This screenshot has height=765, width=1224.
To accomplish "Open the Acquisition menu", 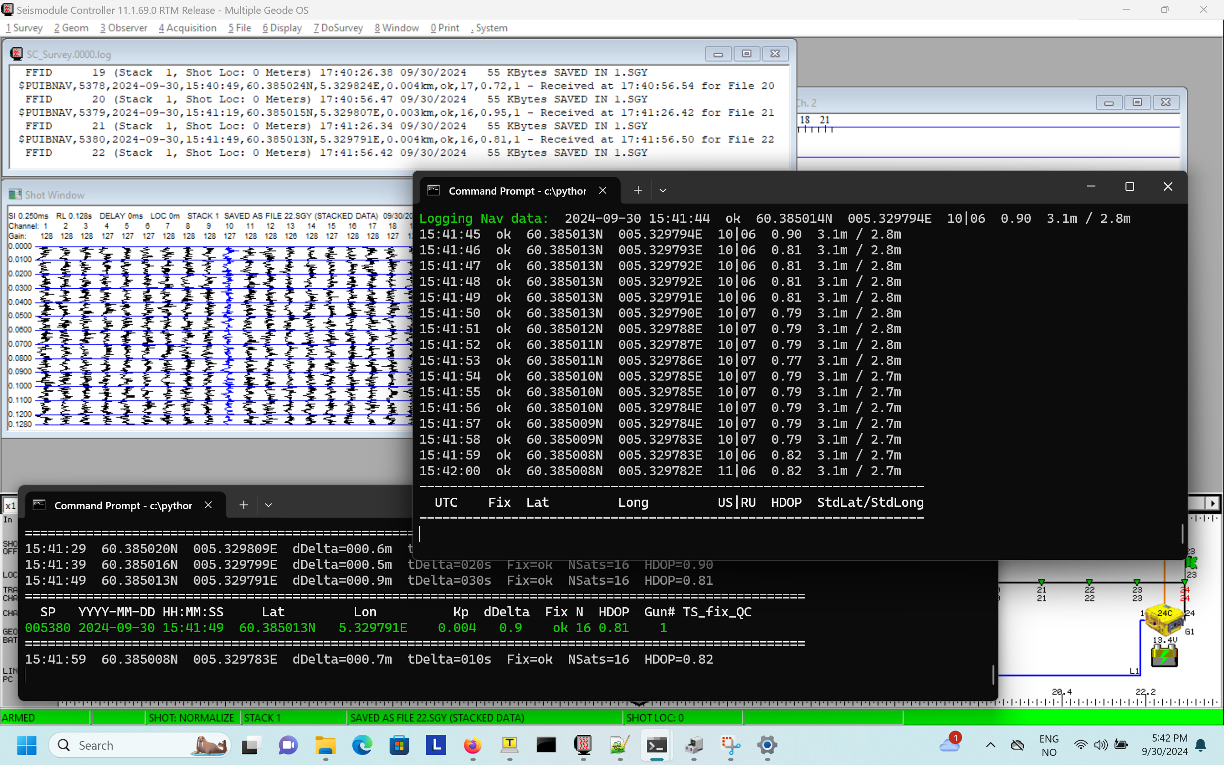I will pos(187,28).
